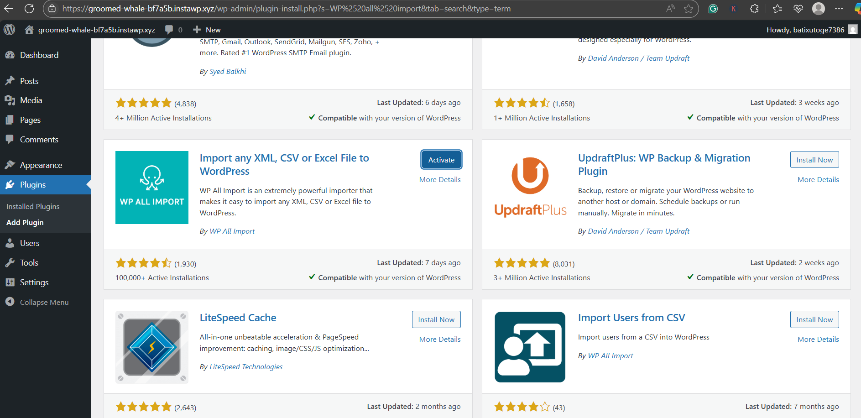Open the browser profile avatar
The height and width of the screenshot is (418, 861).
pos(819,9)
